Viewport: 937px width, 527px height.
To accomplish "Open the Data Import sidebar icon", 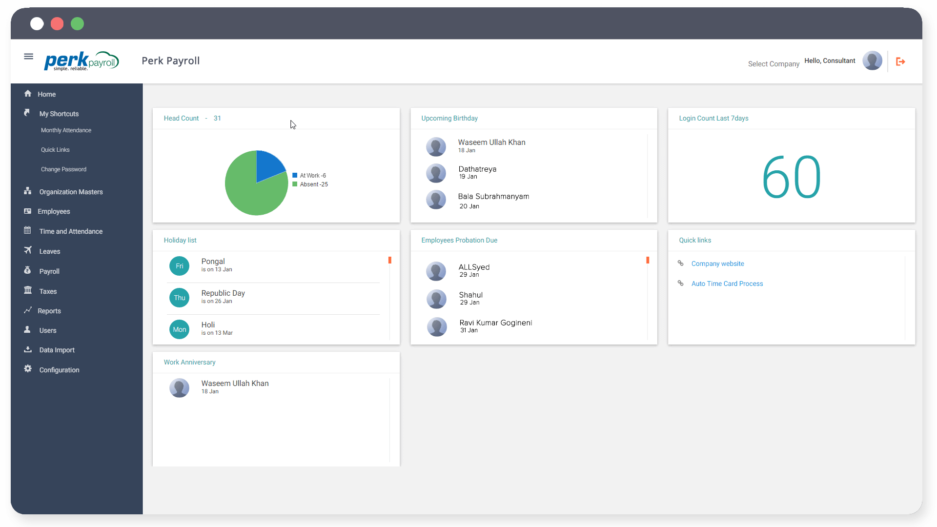I will click(x=27, y=349).
